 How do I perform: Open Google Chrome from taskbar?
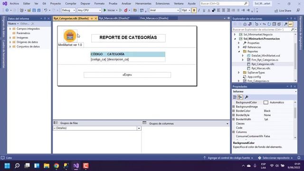pyautogui.click(x=57, y=166)
